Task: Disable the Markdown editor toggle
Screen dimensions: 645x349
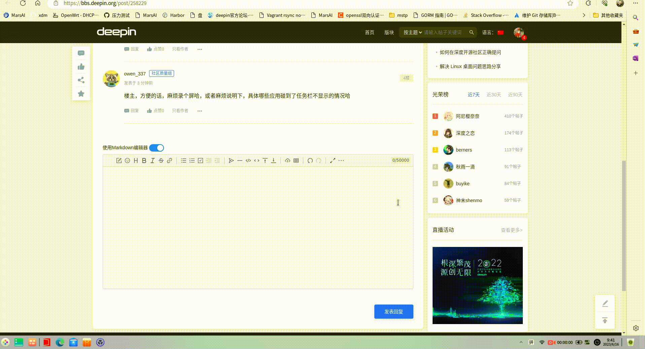Action: (x=156, y=148)
